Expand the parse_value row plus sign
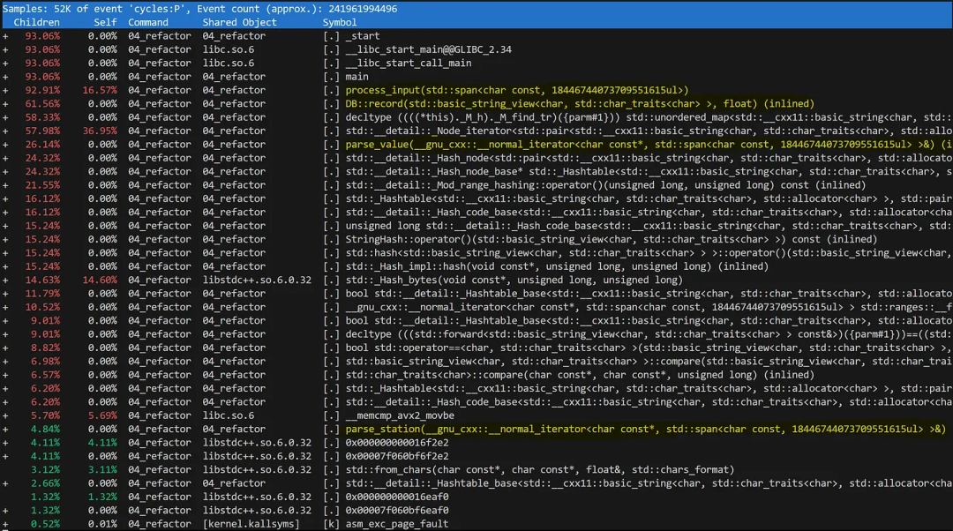 [5, 145]
